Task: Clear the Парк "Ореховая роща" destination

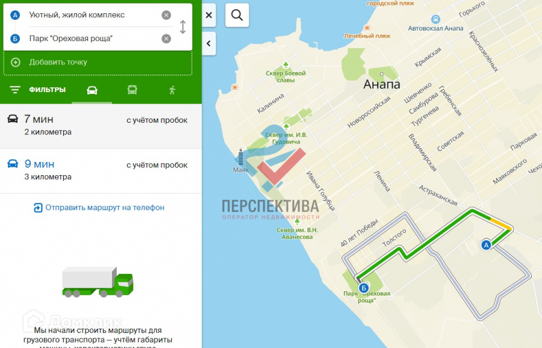Action: pyautogui.click(x=166, y=39)
